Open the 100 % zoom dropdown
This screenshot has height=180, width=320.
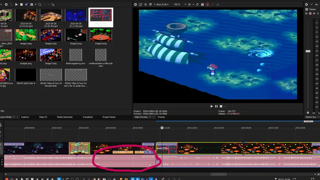tap(180, 5)
